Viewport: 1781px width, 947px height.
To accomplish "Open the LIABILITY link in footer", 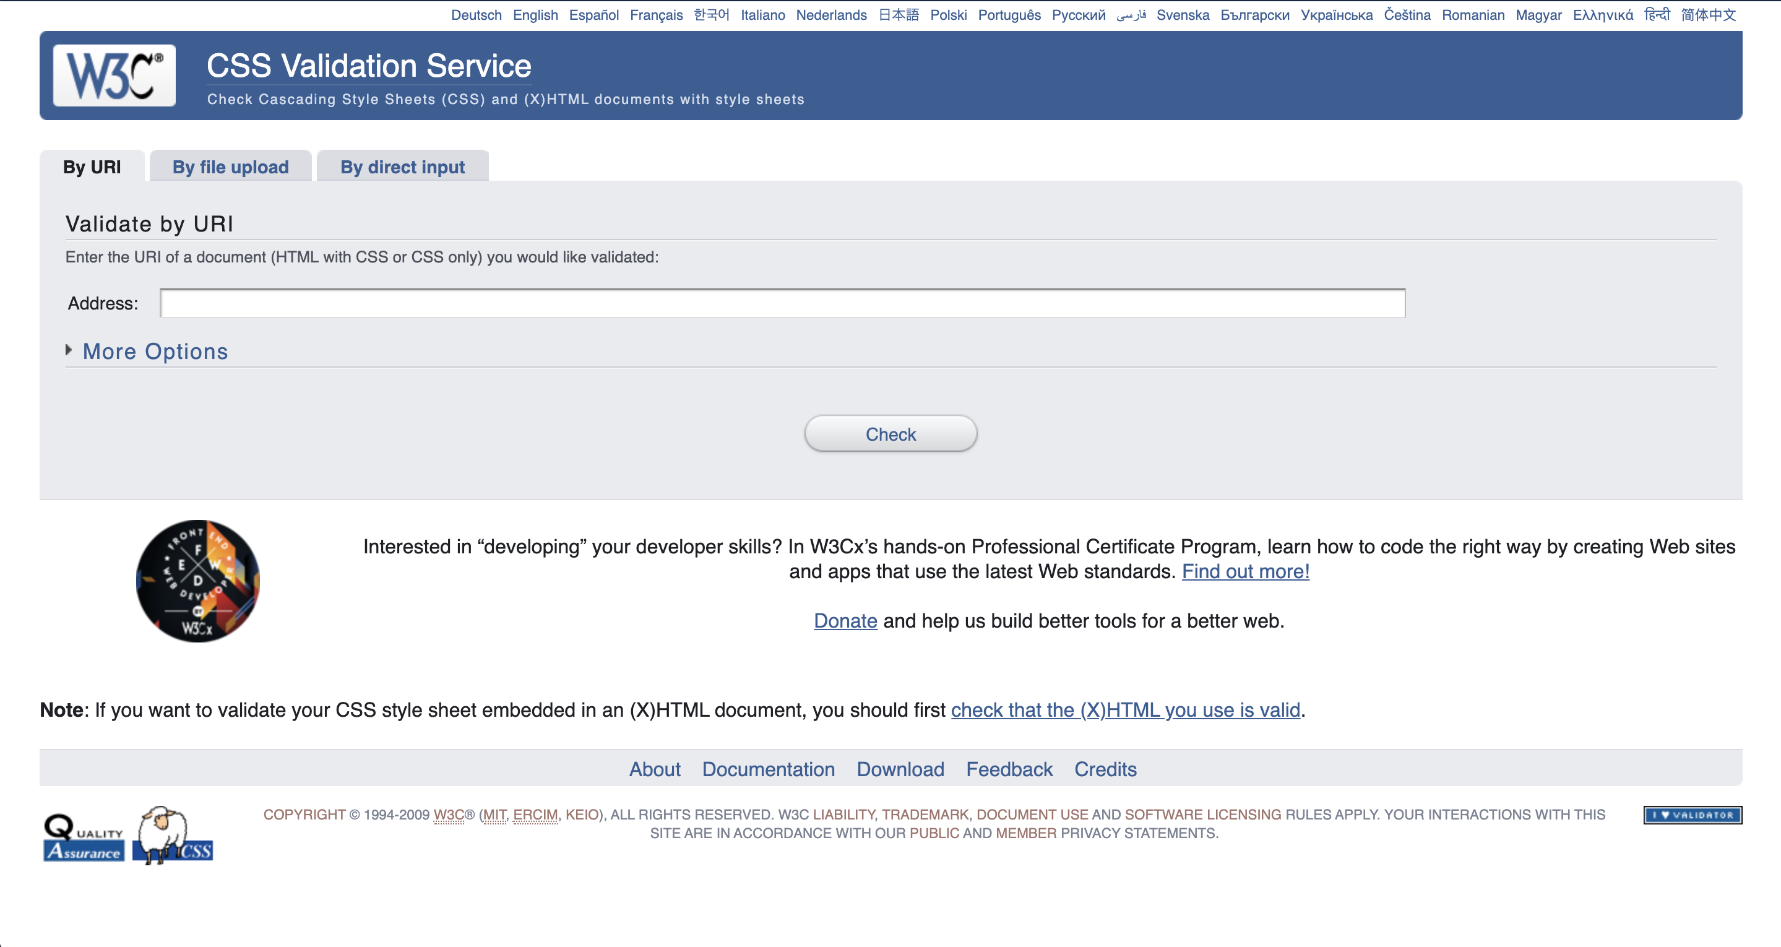I will [843, 815].
